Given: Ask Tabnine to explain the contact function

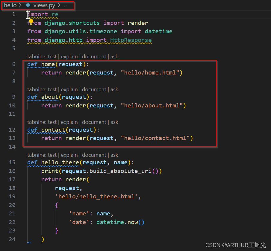Looking at the screenshot, I should click(69, 122).
